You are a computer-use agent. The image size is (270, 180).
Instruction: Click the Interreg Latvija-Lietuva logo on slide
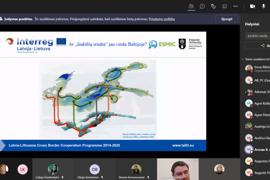coord(29,45)
